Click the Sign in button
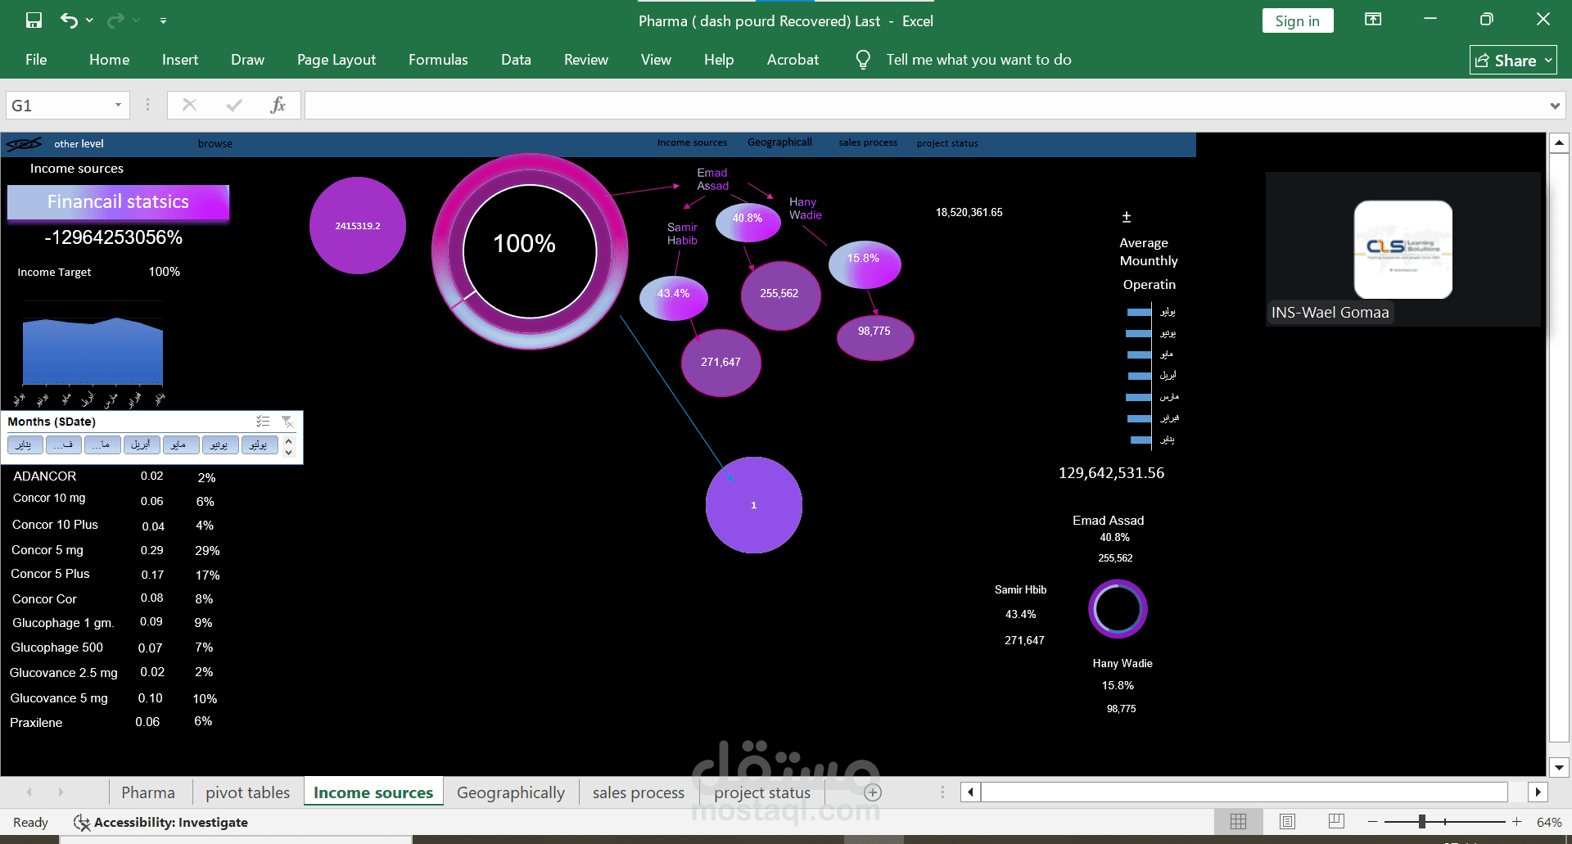The height and width of the screenshot is (844, 1572). [1297, 20]
